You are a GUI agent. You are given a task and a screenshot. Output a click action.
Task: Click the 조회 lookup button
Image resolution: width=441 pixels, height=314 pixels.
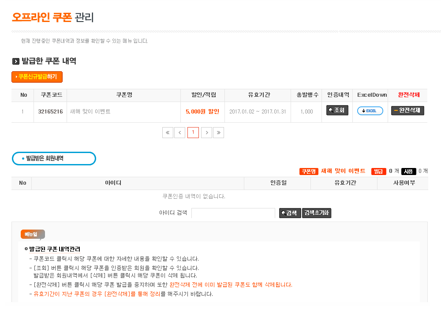coord(337,111)
